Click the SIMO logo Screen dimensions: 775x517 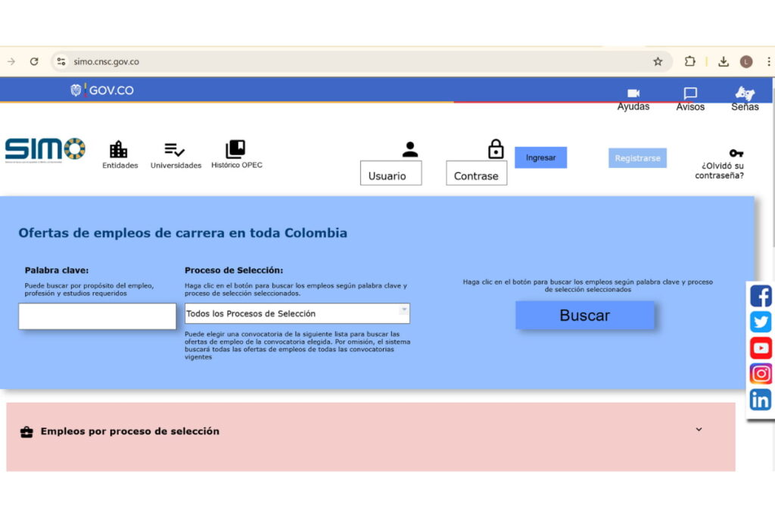(45, 150)
